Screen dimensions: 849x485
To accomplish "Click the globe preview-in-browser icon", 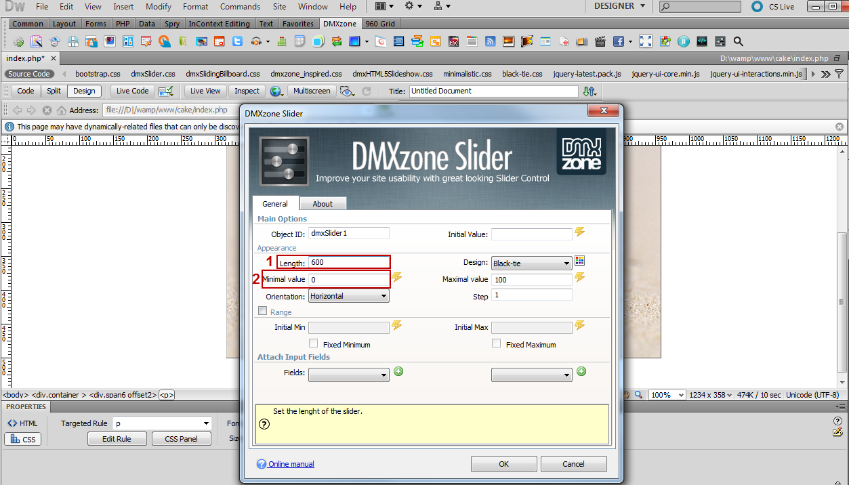I will [x=275, y=91].
